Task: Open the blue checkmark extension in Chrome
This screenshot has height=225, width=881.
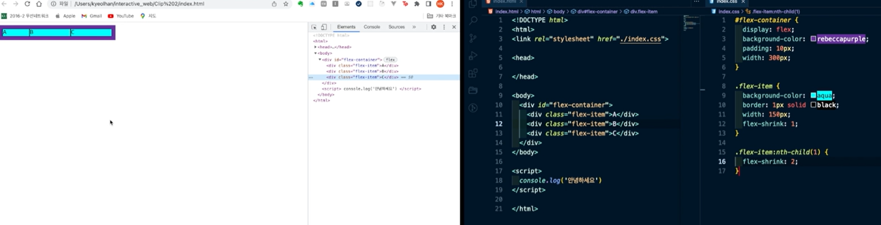Action: [x=358, y=4]
